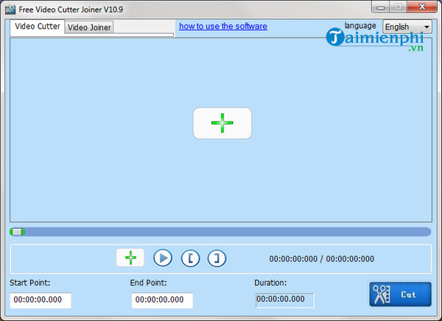
Task: Maximize the Free Video Cutter Joiner window
Action: point(398,8)
